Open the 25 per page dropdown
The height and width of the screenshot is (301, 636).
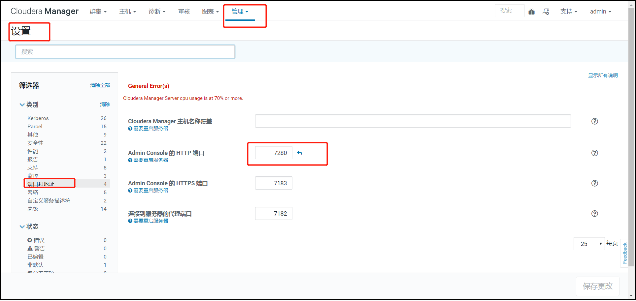pyautogui.click(x=589, y=244)
